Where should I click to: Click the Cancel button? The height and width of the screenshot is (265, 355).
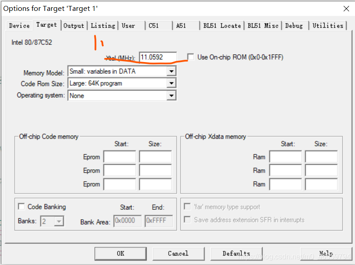[x=178, y=254]
